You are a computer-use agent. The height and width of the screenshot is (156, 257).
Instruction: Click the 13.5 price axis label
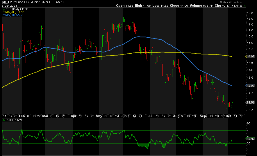[x=250, y=78]
